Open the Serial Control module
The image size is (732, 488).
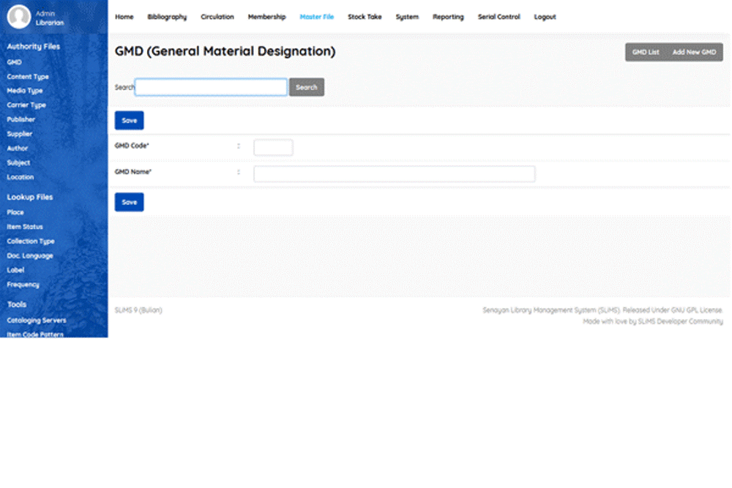click(498, 17)
